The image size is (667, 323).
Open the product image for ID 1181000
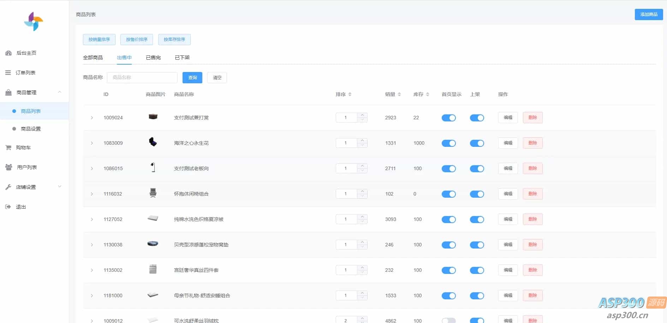point(153,295)
